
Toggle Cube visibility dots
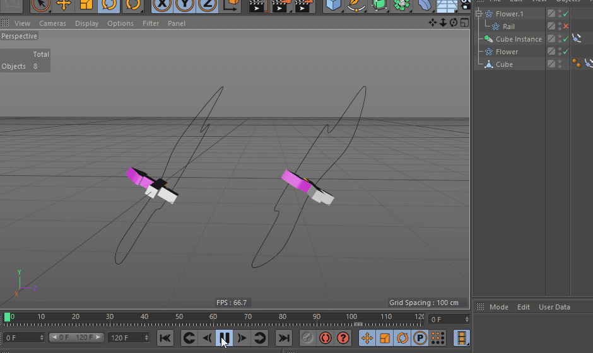pyautogui.click(x=560, y=64)
